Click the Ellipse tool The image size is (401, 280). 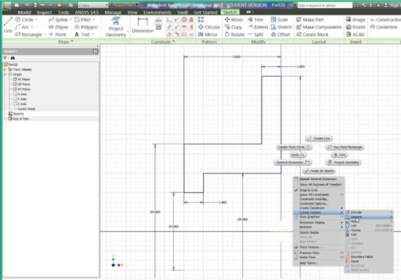pos(58,27)
